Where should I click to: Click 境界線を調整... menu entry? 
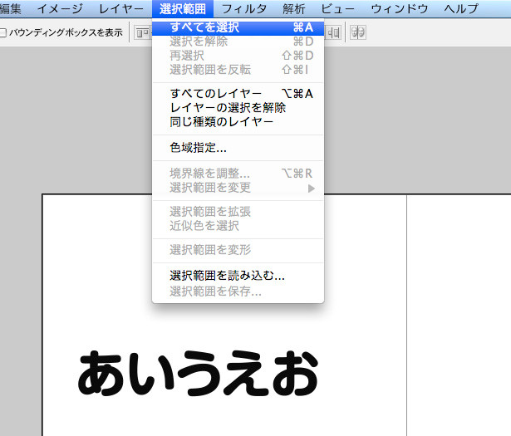pos(238,174)
